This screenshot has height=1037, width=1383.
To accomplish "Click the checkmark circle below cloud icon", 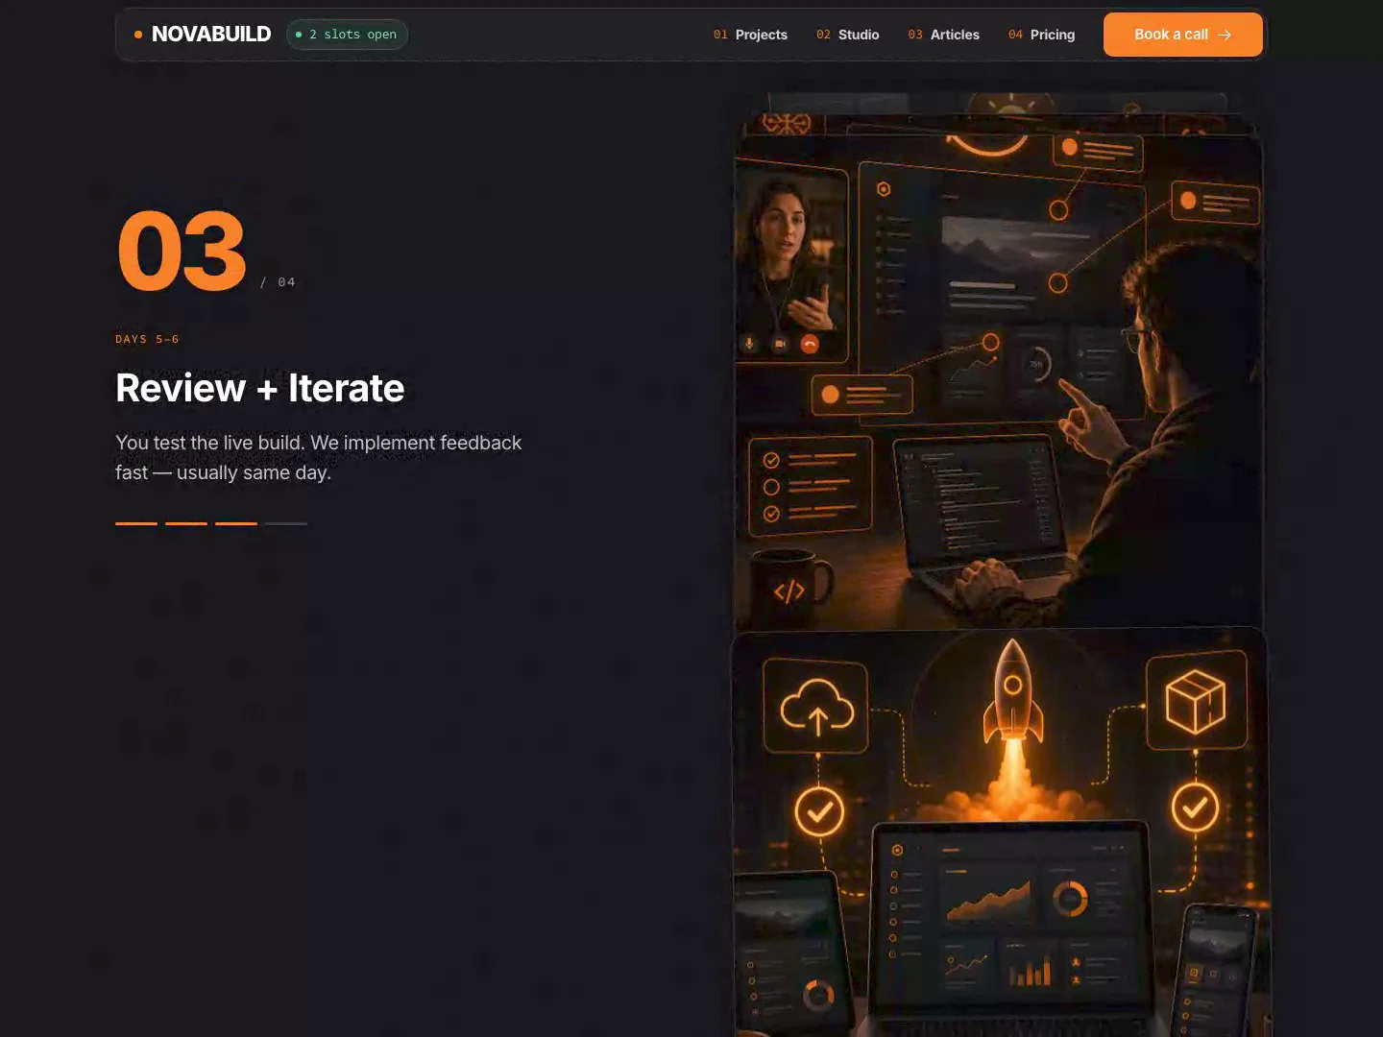I will tap(819, 812).
